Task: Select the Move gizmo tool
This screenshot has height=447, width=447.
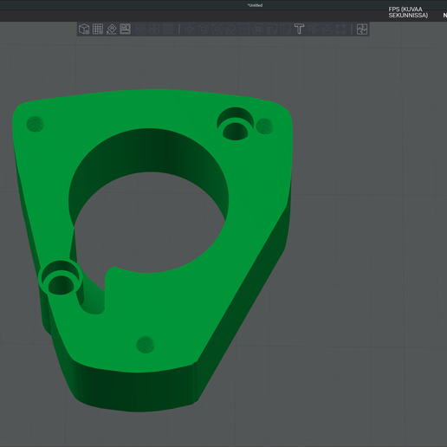Action: click(x=190, y=29)
